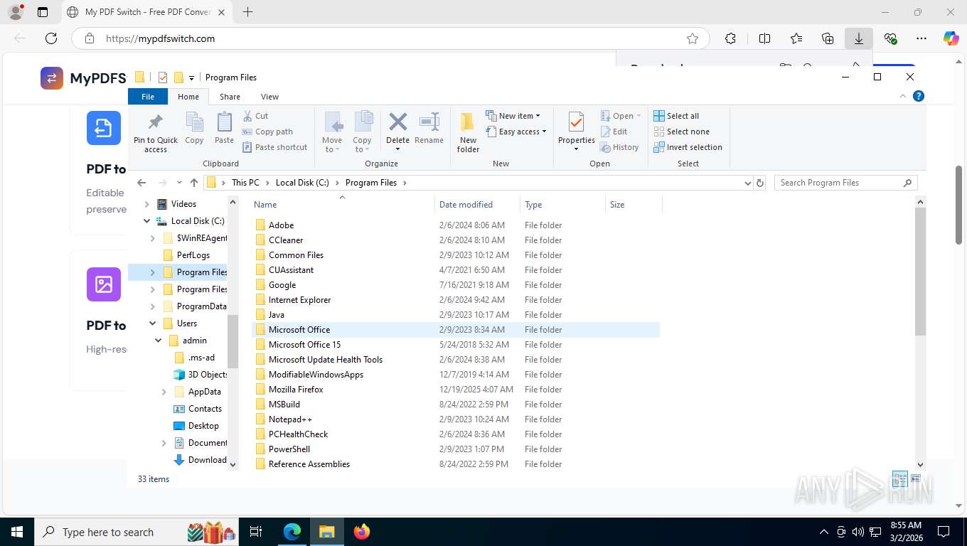Click the Search Program Files box
This screenshot has width=967, height=546.
click(845, 183)
